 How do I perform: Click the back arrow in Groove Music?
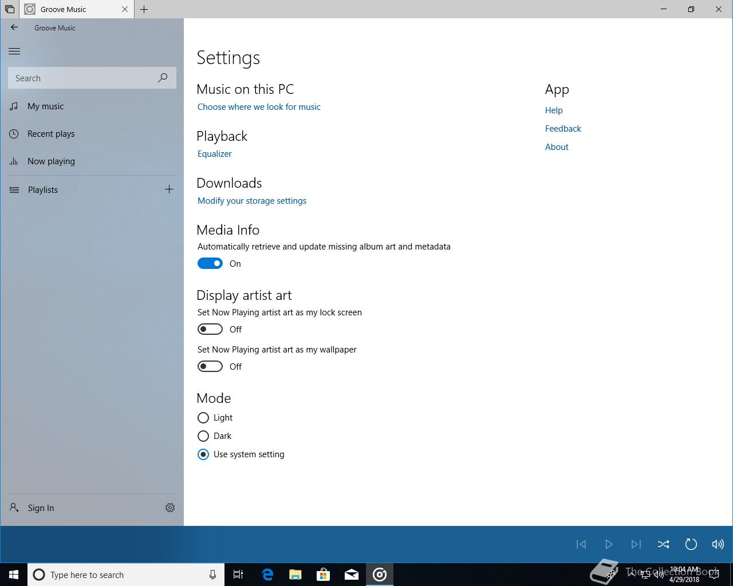14,27
